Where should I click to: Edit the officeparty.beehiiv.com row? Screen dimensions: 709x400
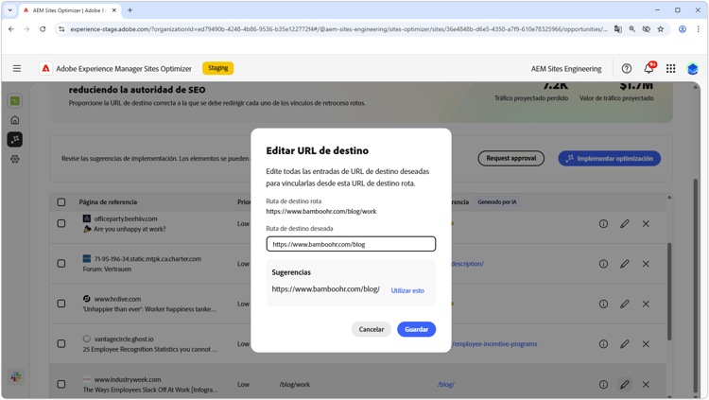tap(625, 223)
